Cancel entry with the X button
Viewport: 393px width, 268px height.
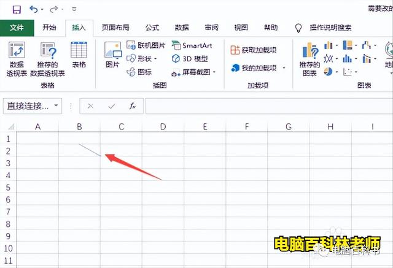tap(90, 106)
